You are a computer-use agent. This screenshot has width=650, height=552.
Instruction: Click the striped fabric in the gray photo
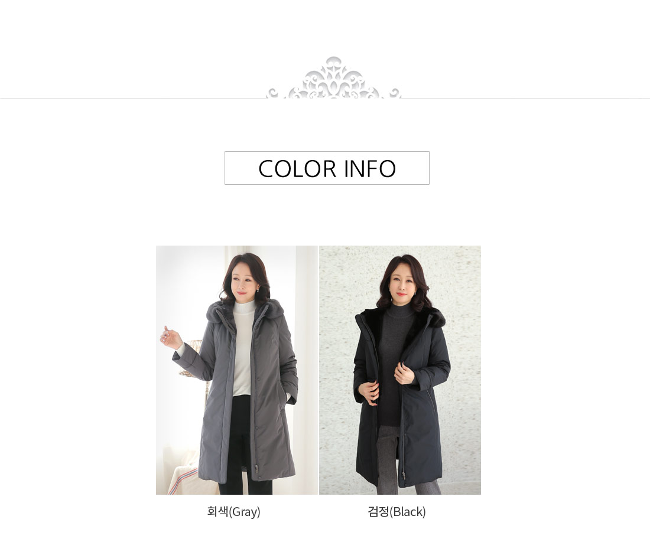point(183,481)
